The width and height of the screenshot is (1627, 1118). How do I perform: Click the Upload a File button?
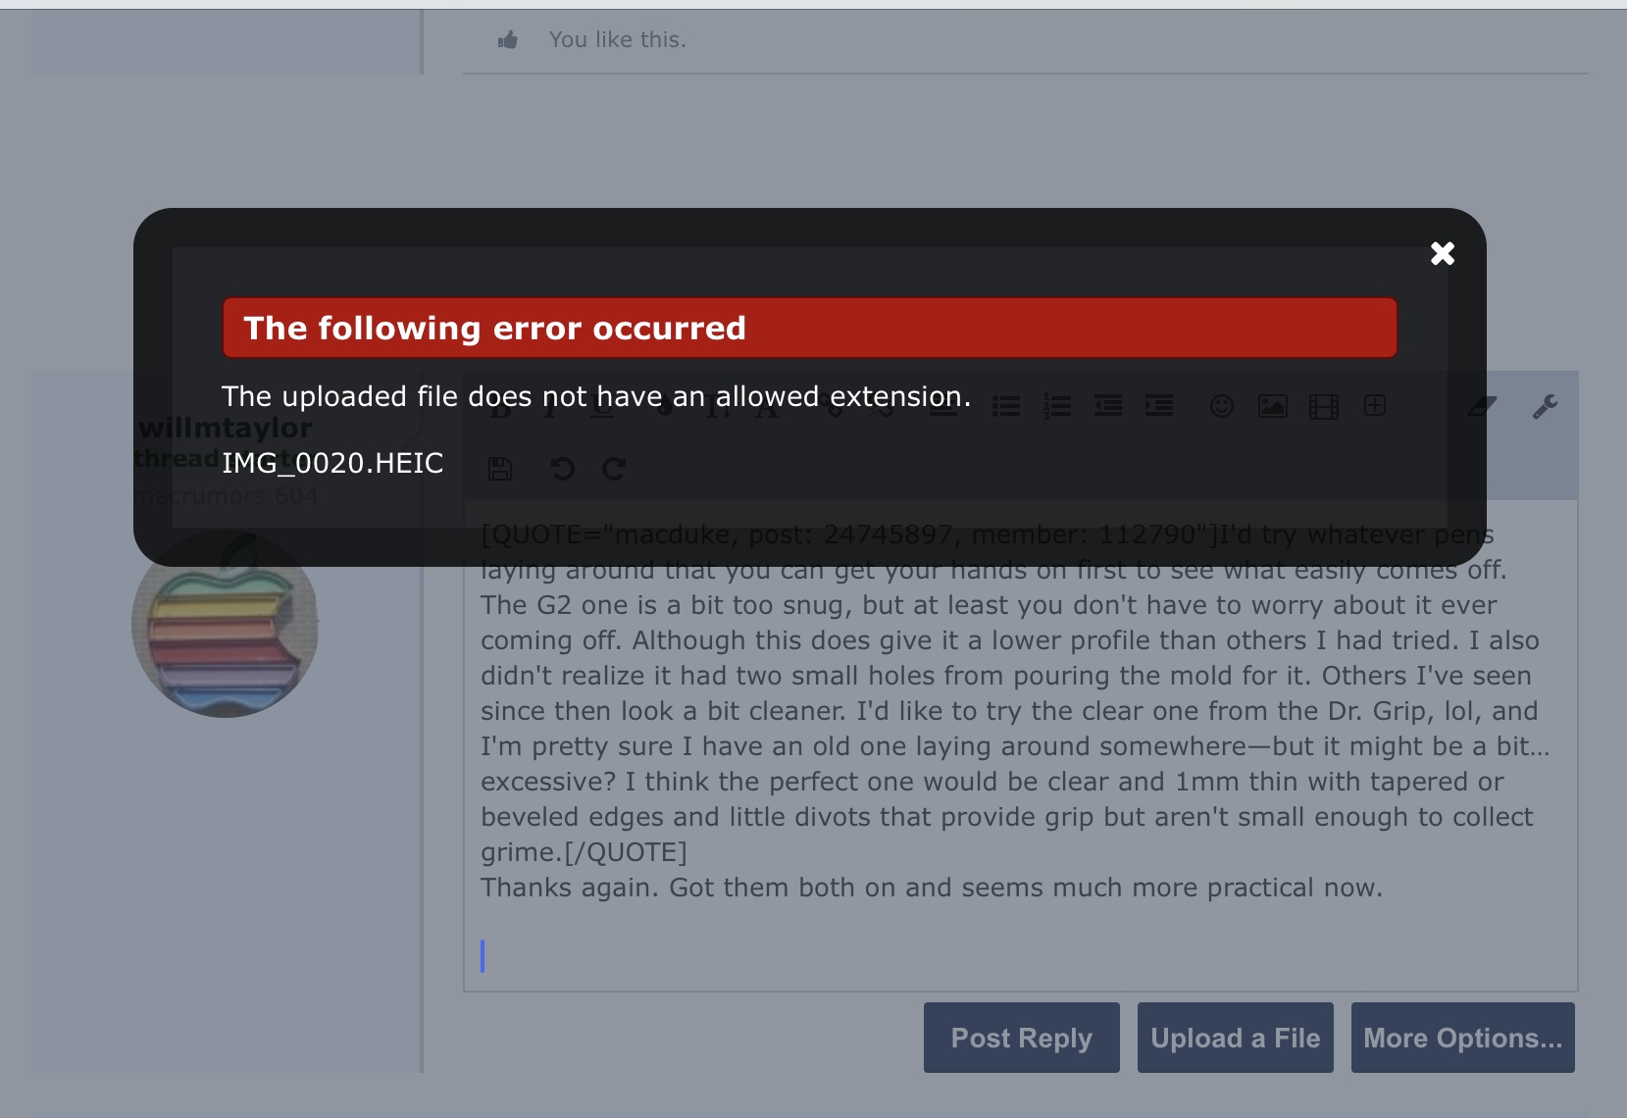click(x=1236, y=1038)
